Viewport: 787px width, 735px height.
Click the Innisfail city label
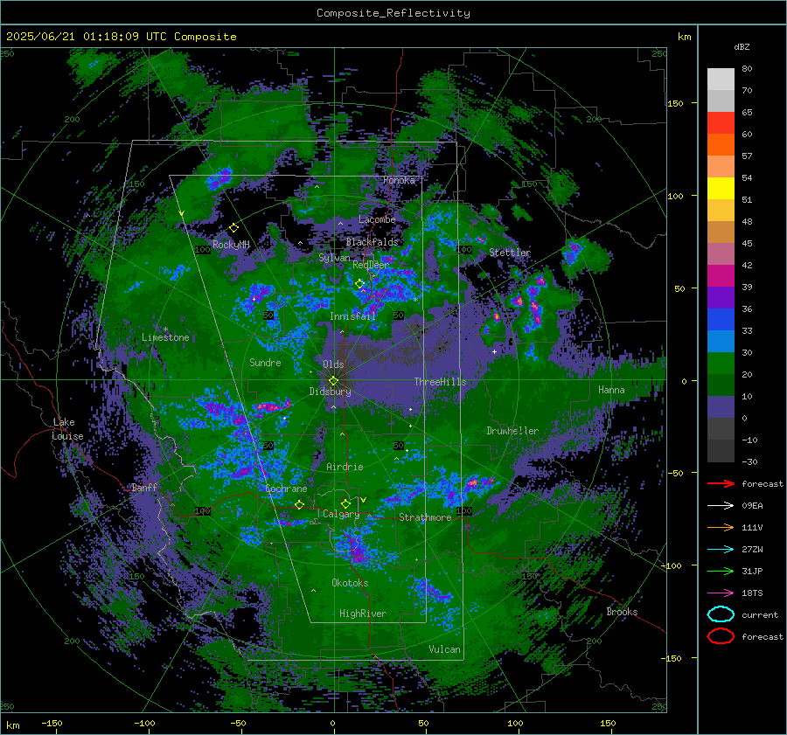(352, 316)
